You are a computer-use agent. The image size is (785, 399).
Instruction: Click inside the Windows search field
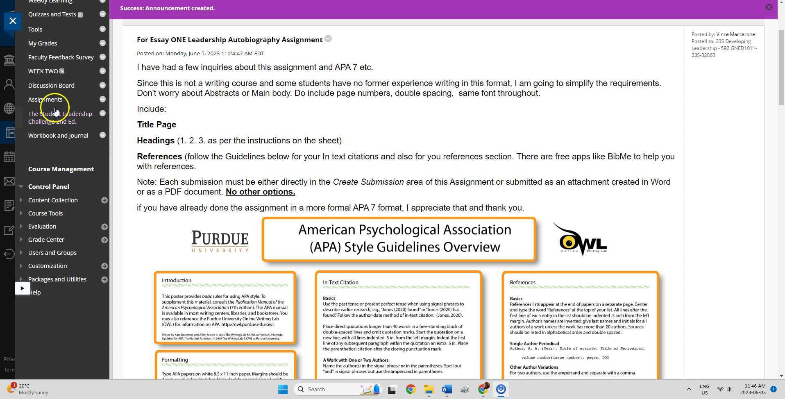click(328, 389)
